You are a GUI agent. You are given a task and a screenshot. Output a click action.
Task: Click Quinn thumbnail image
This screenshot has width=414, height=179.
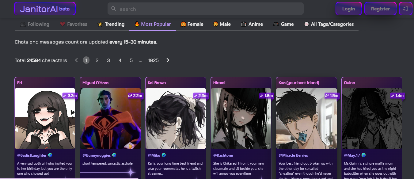(x=372, y=119)
